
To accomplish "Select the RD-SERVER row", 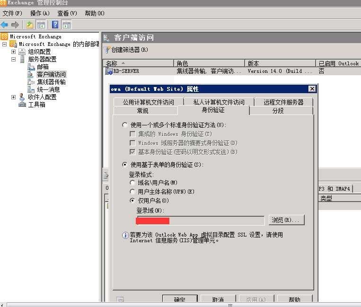I will tap(232, 71).
